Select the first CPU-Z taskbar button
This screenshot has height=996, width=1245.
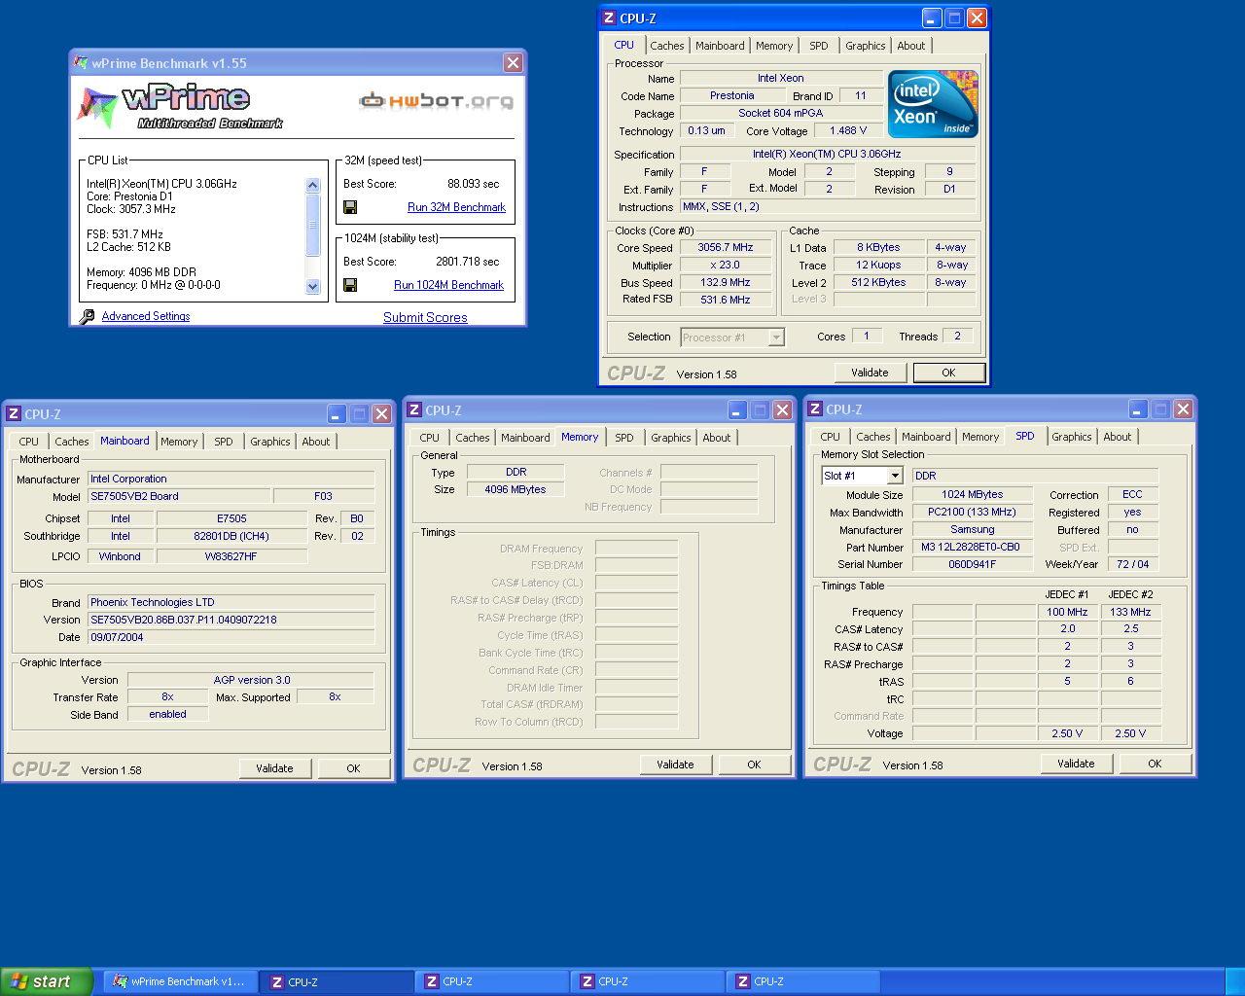(336, 981)
